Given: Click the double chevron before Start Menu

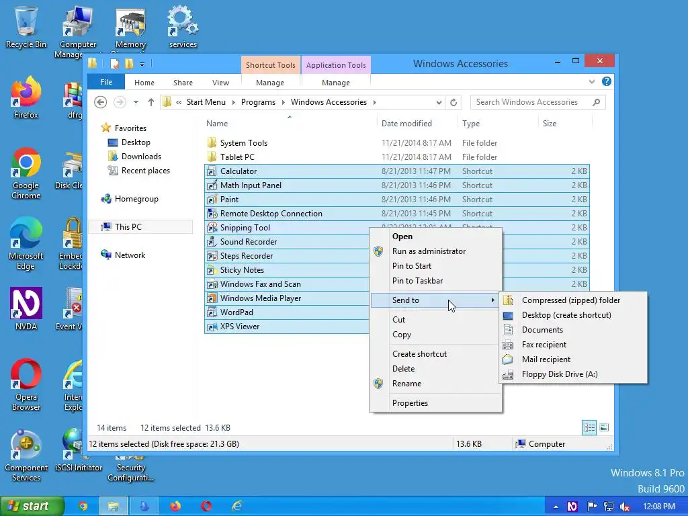Looking at the screenshot, I should (179, 102).
